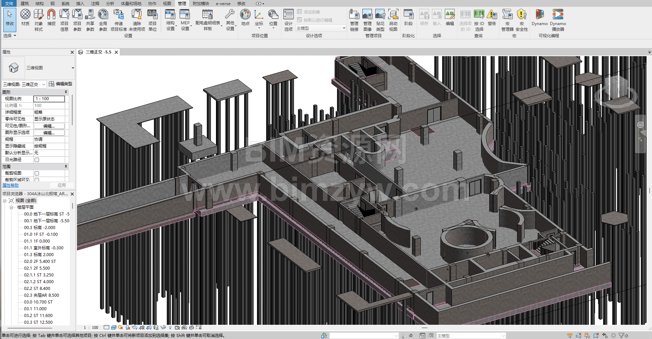
Task: Click the View Scale (视图比例) 1:100 field
Action: pyautogui.click(x=49, y=99)
